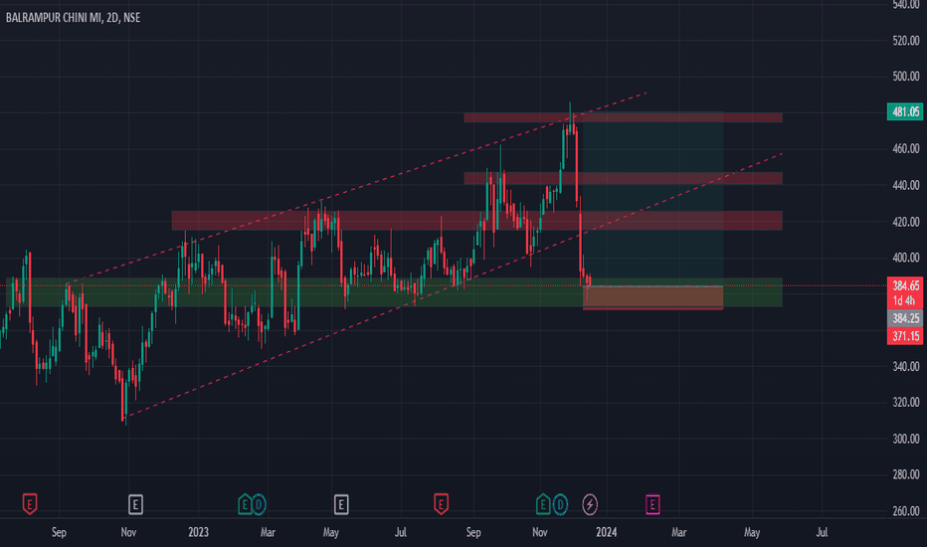Click the 440.00 price axis label

(906, 185)
